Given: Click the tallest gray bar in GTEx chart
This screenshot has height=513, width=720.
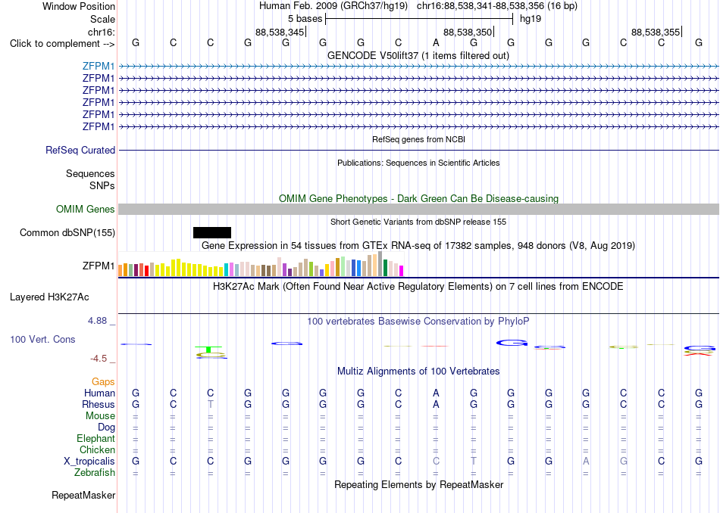Looking at the screenshot, I should [380, 263].
